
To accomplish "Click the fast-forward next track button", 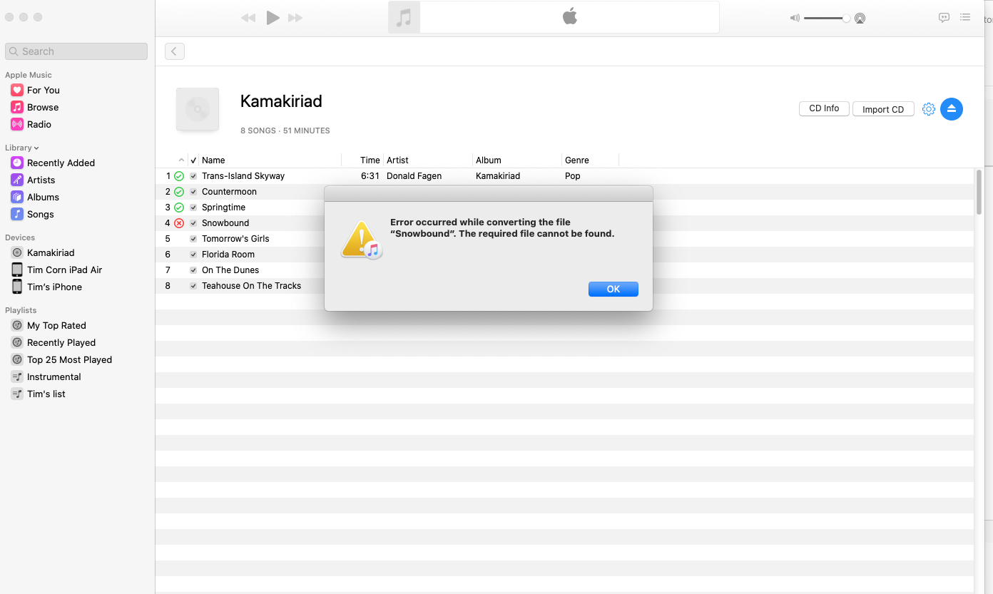I will 295,19.
